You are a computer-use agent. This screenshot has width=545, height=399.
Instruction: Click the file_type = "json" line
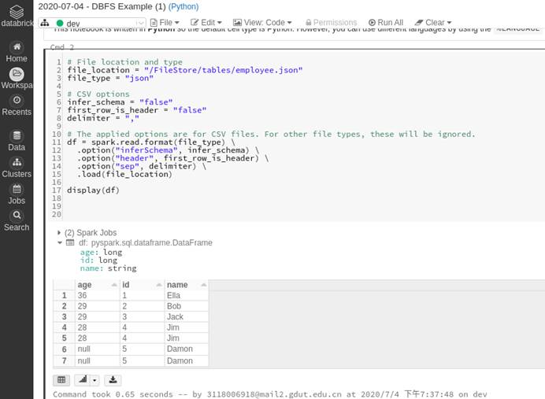point(110,78)
